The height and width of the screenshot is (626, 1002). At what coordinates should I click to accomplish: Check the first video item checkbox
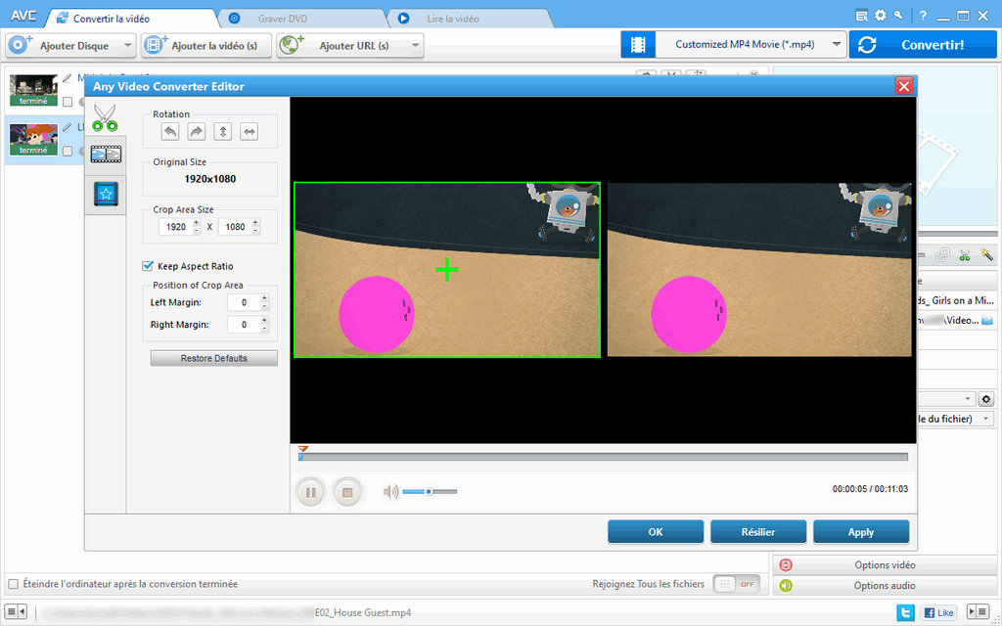[x=68, y=102]
